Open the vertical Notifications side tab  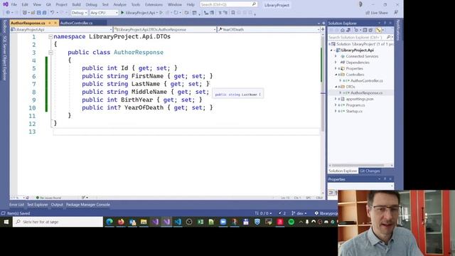[398, 30]
